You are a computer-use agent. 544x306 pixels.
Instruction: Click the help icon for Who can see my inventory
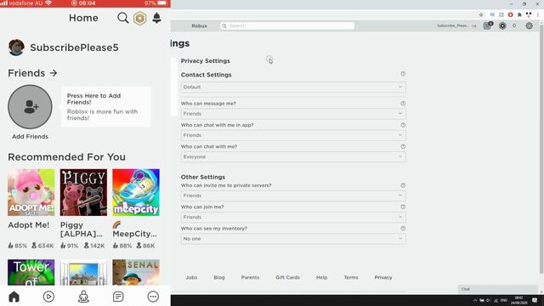tap(403, 229)
